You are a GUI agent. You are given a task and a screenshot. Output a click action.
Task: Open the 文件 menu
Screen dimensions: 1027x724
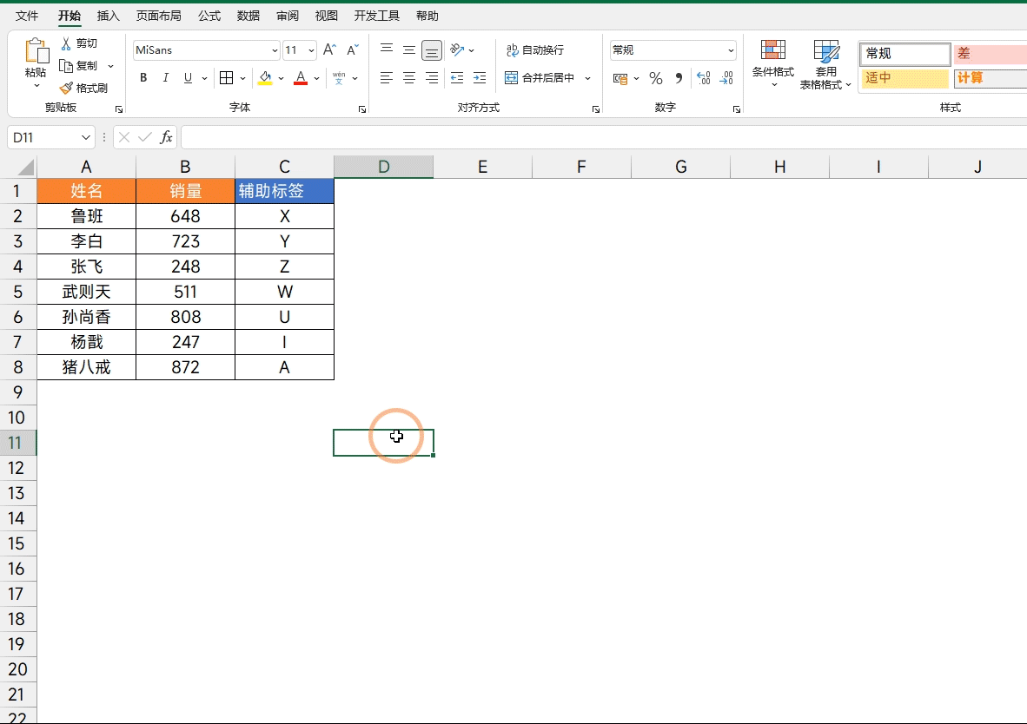tap(27, 16)
